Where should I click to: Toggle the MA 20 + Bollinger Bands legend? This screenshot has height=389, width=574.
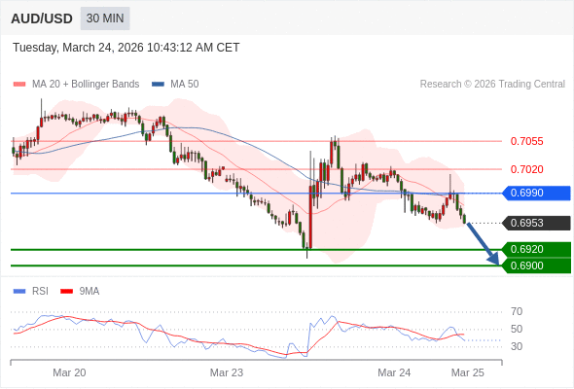(x=76, y=85)
